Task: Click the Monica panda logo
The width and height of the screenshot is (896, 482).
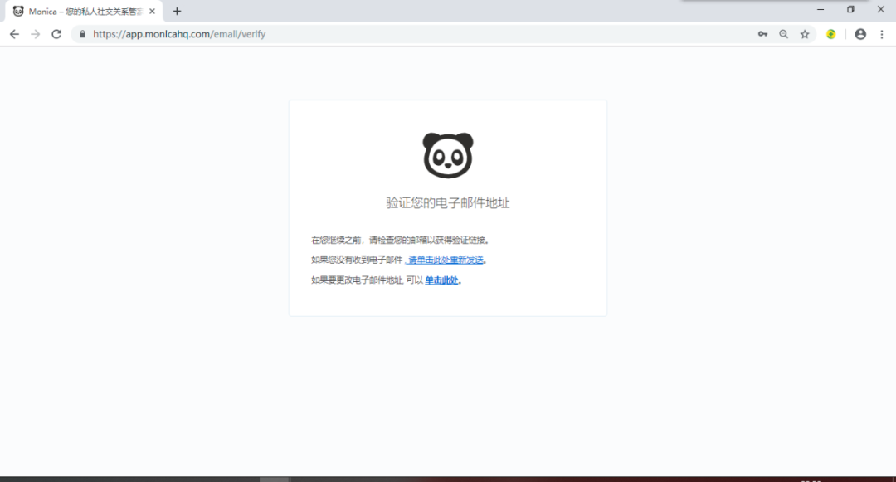Action: (447, 153)
